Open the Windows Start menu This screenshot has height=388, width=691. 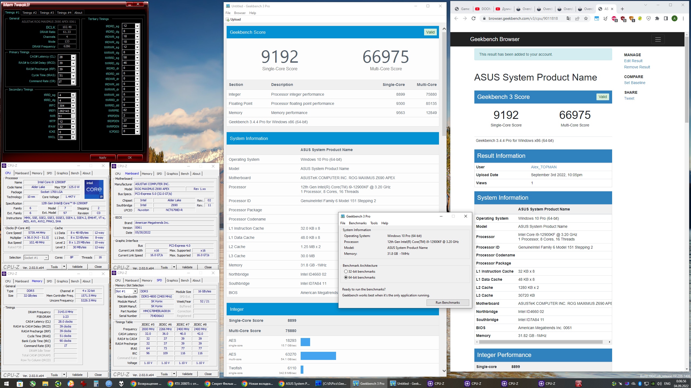(x=6, y=383)
